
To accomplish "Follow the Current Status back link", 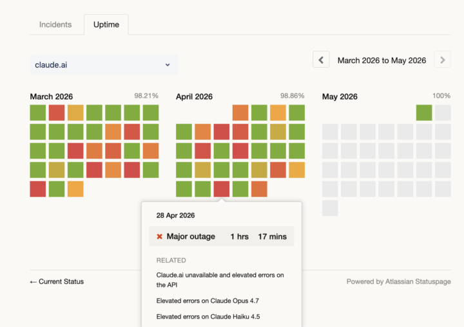I will [57, 281].
